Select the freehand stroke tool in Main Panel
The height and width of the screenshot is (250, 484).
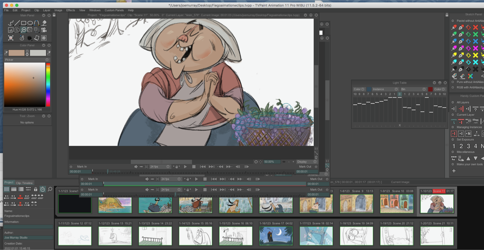11,23
